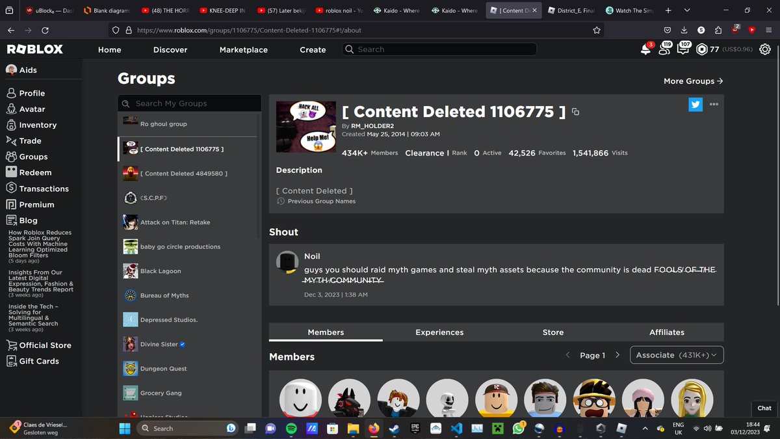The image size is (780, 439).
Task: Click the More Groups link
Action: pyautogui.click(x=694, y=81)
